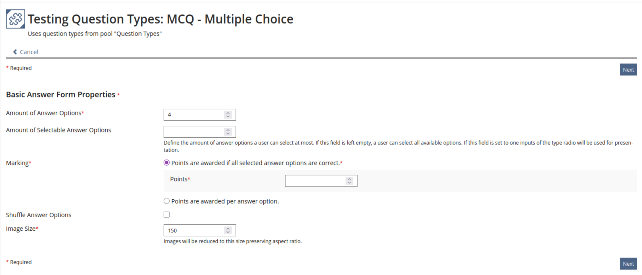Image resolution: width=642 pixels, height=275 pixels.
Task: Focus the Amount of Selectable Answer Options field
Action: 200,132
